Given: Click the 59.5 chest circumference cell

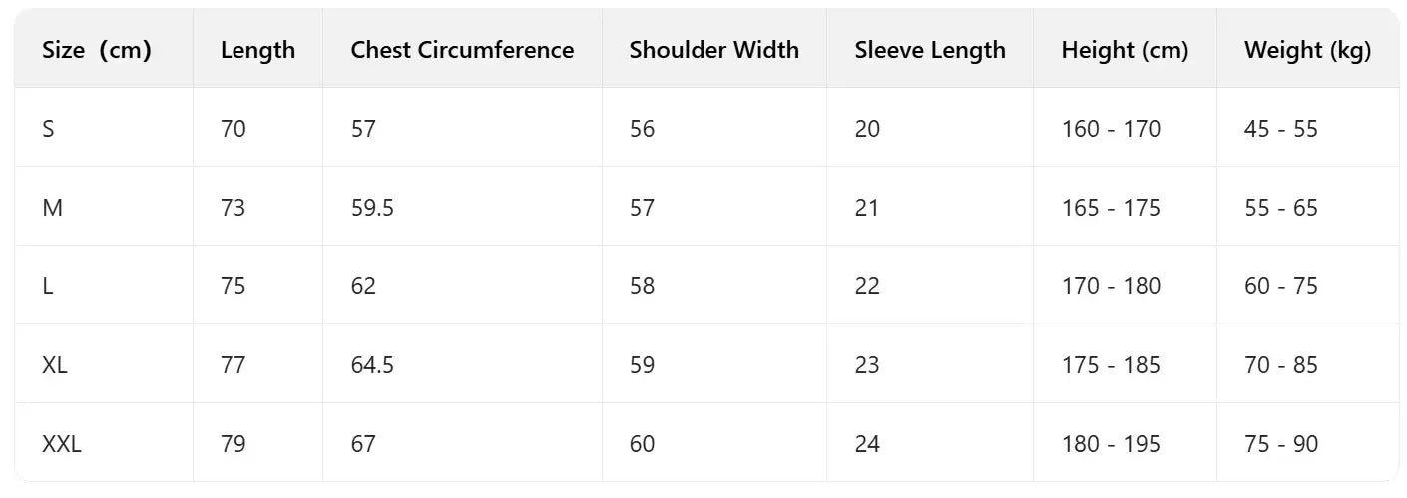Looking at the screenshot, I should point(372,208).
